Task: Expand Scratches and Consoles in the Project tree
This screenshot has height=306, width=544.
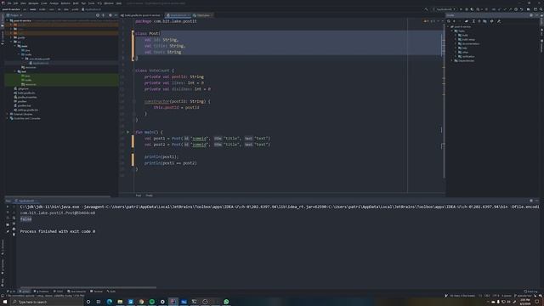Action: 8,118
